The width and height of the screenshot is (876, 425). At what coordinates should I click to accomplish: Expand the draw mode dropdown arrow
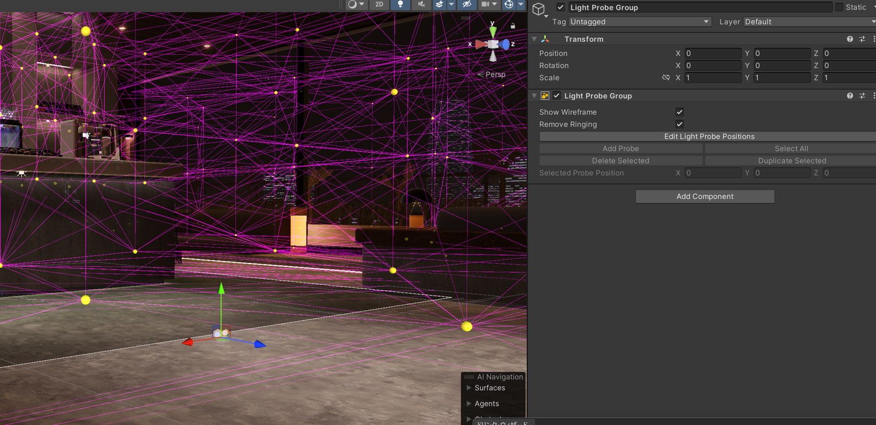362,4
